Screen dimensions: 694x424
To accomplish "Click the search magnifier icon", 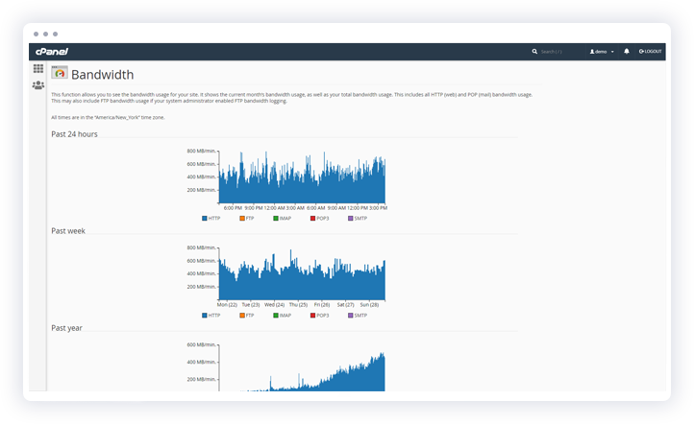I will pos(536,51).
